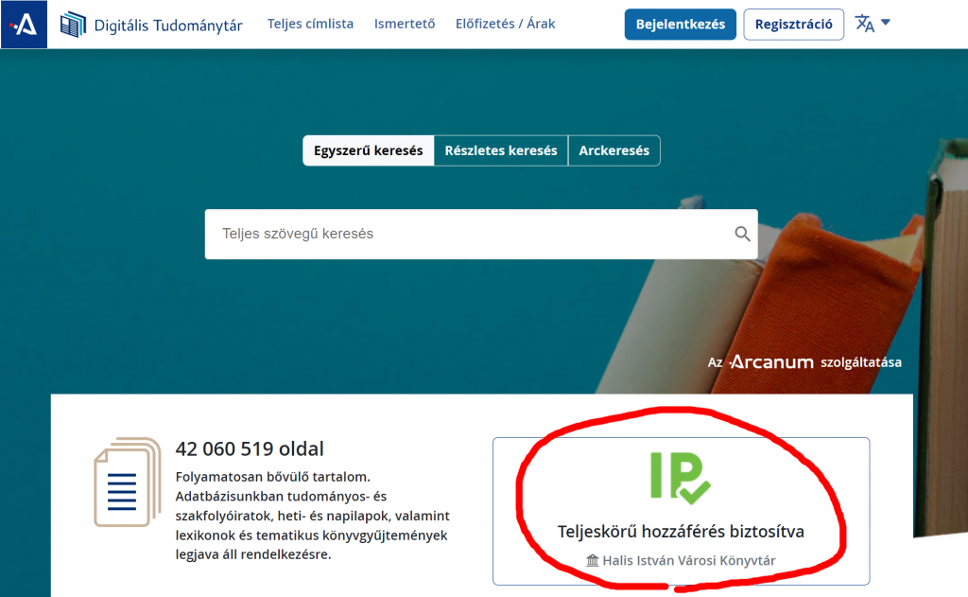Click the Folyamatosan bővülő tartalom text

[x=273, y=477]
